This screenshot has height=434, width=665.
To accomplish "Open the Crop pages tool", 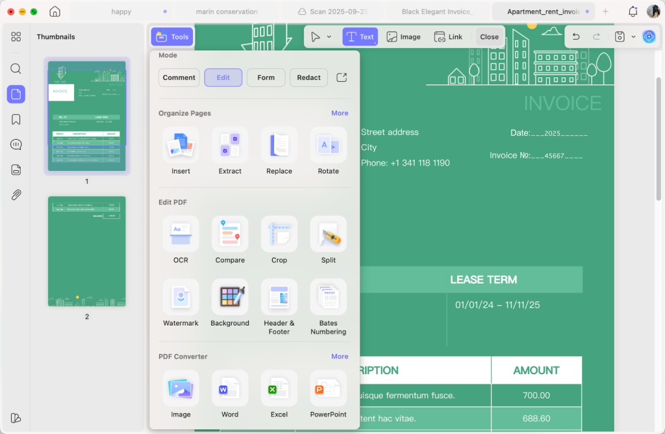I will [279, 235].
